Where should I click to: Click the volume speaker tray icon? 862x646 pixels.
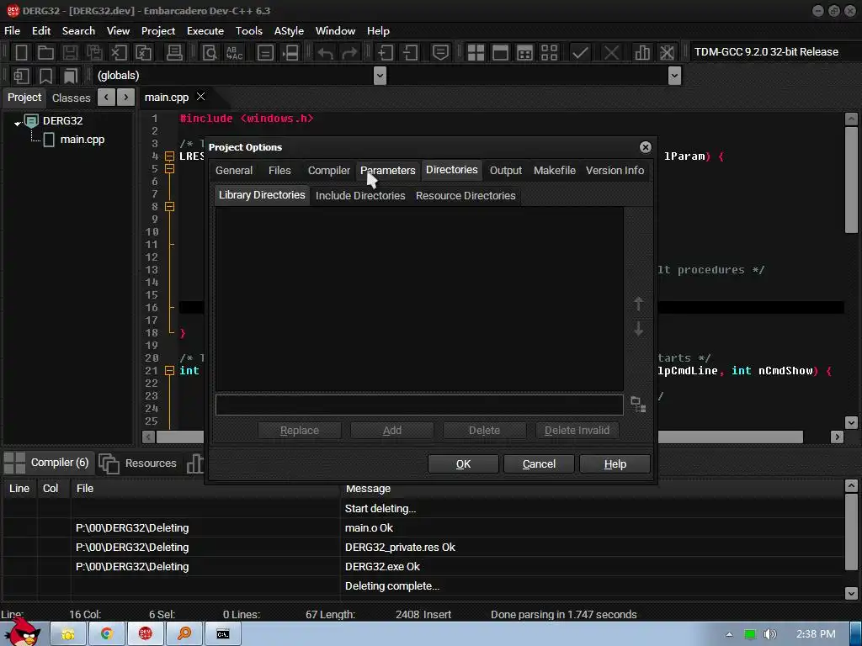coord(771,634)
